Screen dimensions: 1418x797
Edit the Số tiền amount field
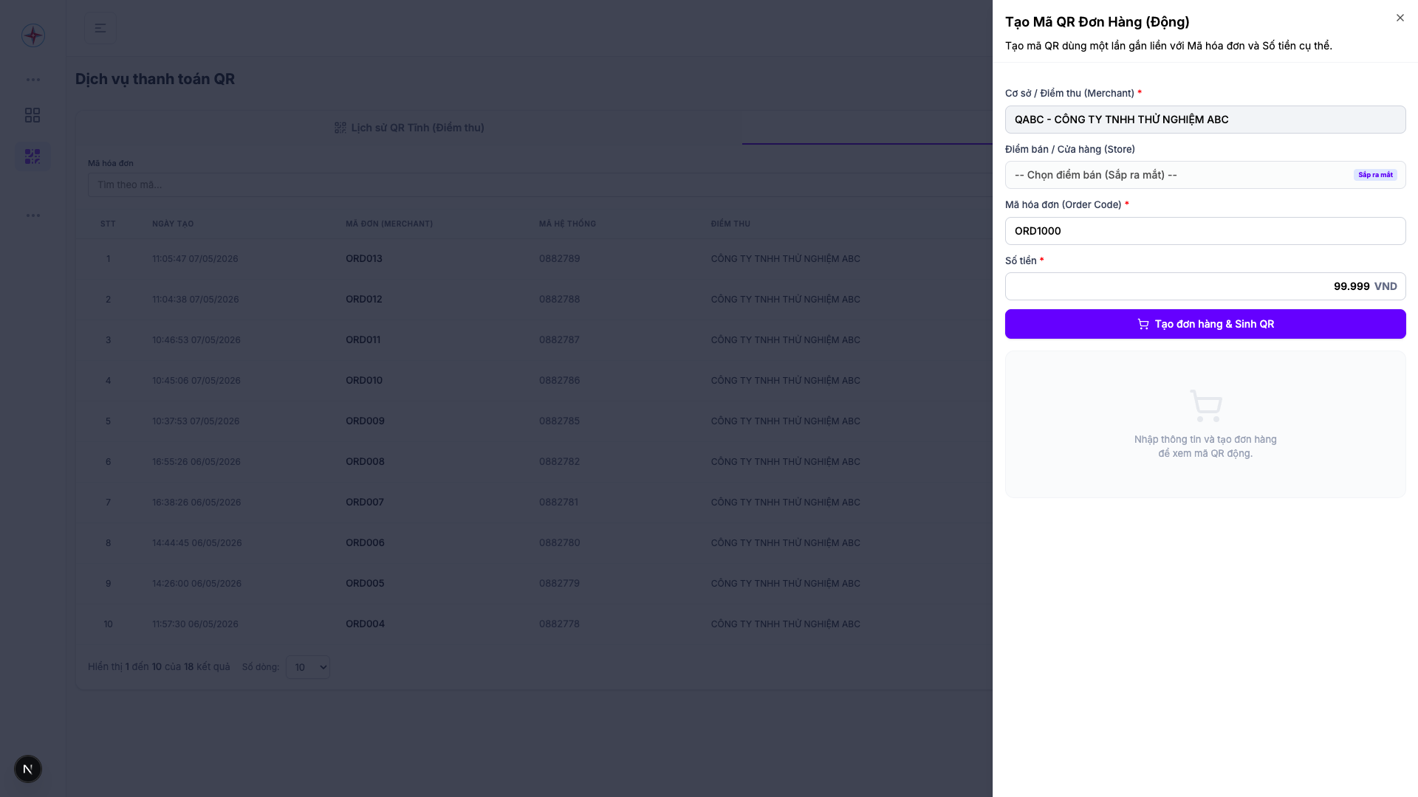[x=1205, y=286]
